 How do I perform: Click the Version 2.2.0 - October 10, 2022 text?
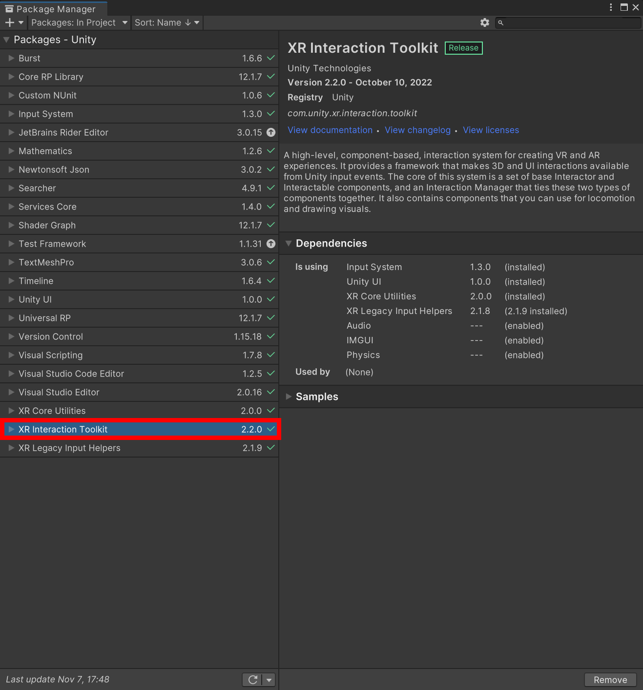(x=360, y=82)
